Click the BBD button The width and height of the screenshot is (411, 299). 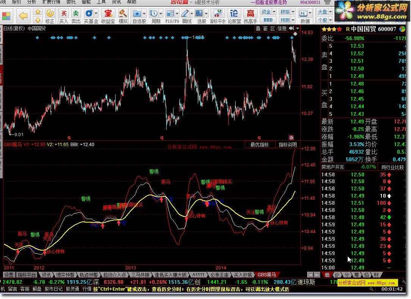[x=268, y=20]
